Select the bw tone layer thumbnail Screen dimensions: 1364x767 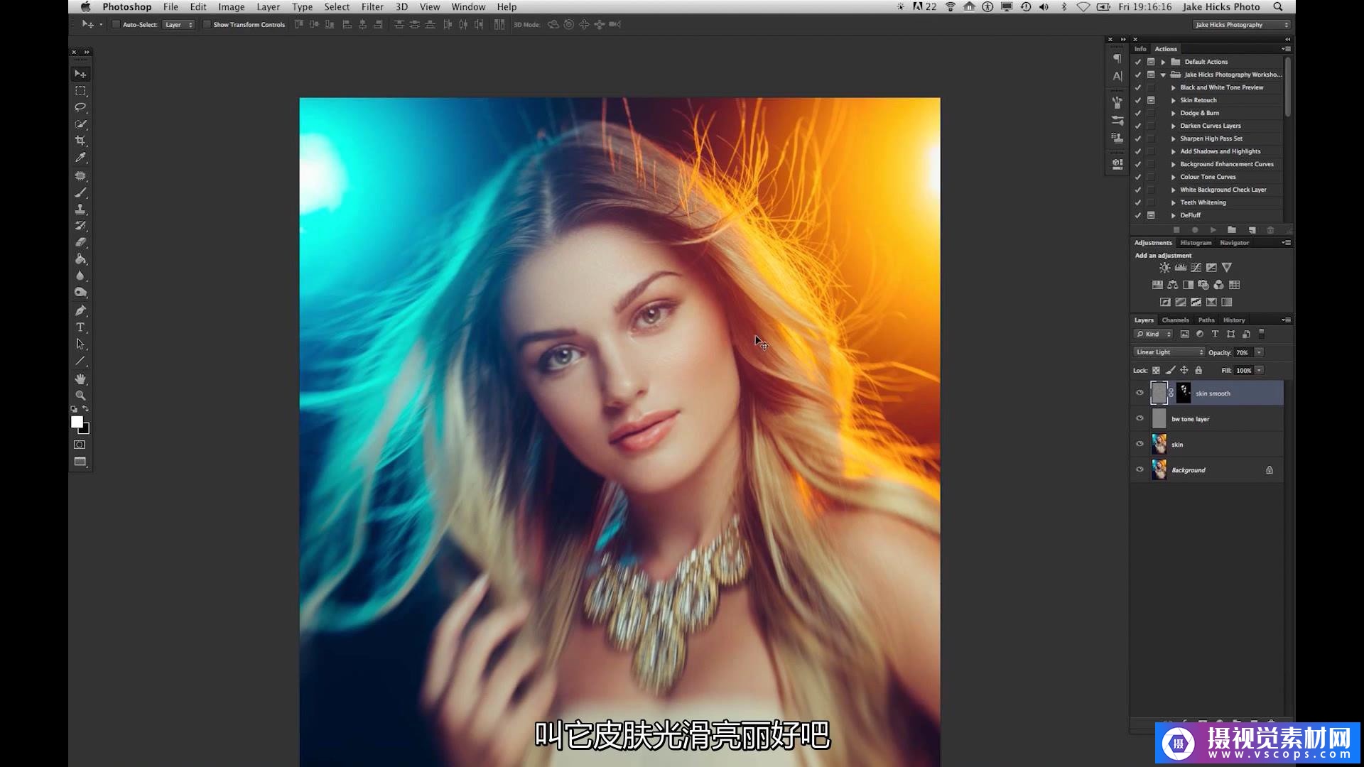click(1159, 418)
